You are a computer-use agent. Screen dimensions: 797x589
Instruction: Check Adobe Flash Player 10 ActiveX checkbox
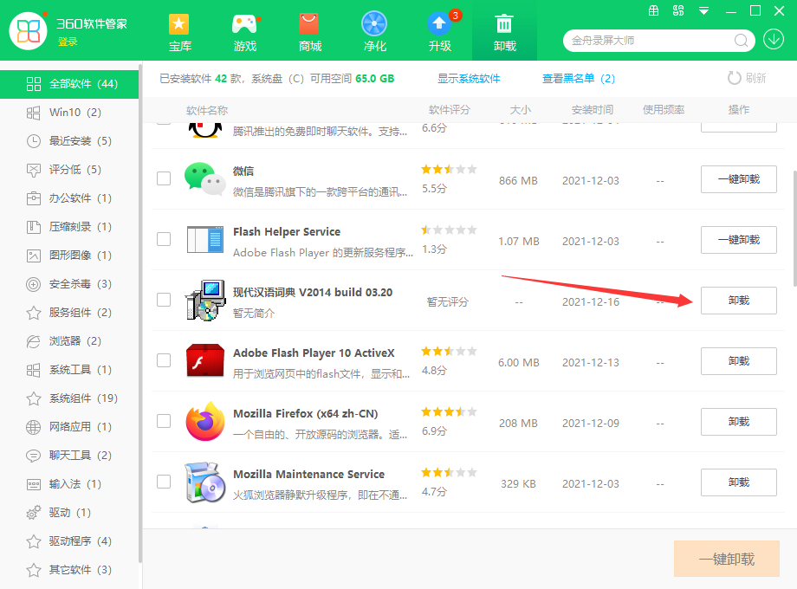(164, 360)
